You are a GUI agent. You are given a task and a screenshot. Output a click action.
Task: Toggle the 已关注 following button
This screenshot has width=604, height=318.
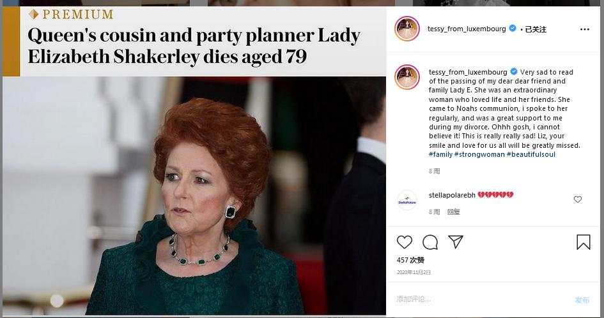click(536, 29)
